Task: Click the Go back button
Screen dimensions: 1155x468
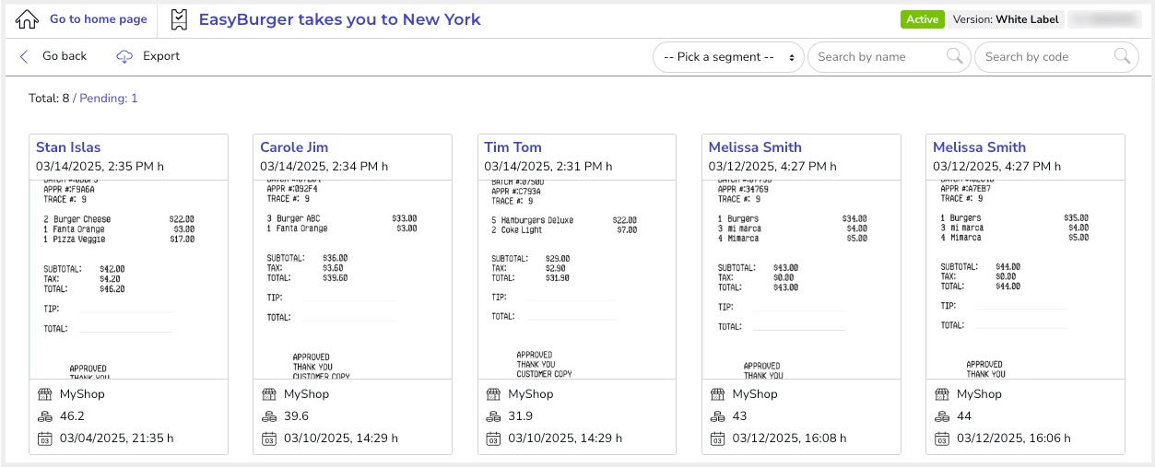Action: (x=65, y=57)
